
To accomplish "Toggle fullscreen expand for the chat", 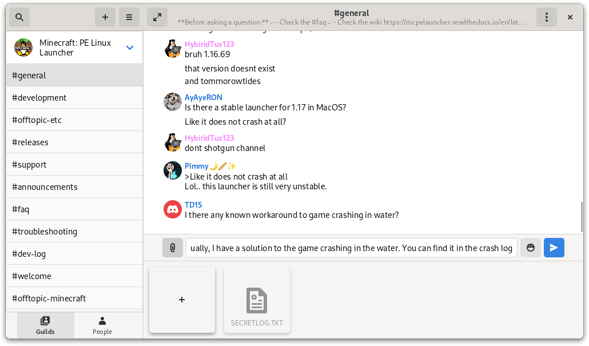I will [x=157, y=17].
